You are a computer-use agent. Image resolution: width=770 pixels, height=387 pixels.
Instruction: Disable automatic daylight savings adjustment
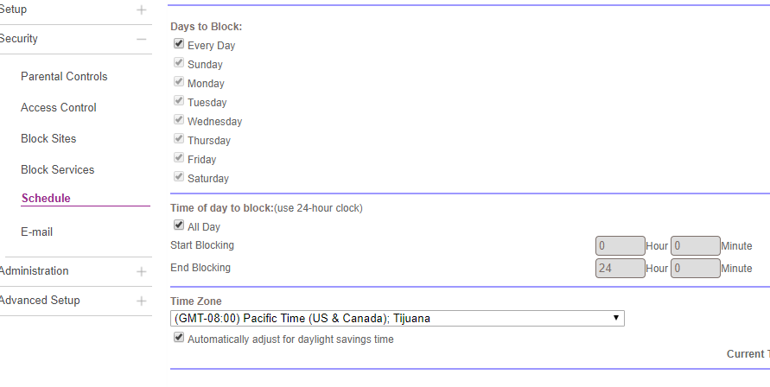coord(179,339)
